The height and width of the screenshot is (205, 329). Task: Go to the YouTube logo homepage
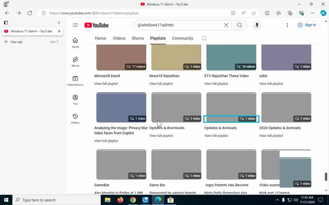click(x=96, y=25)
